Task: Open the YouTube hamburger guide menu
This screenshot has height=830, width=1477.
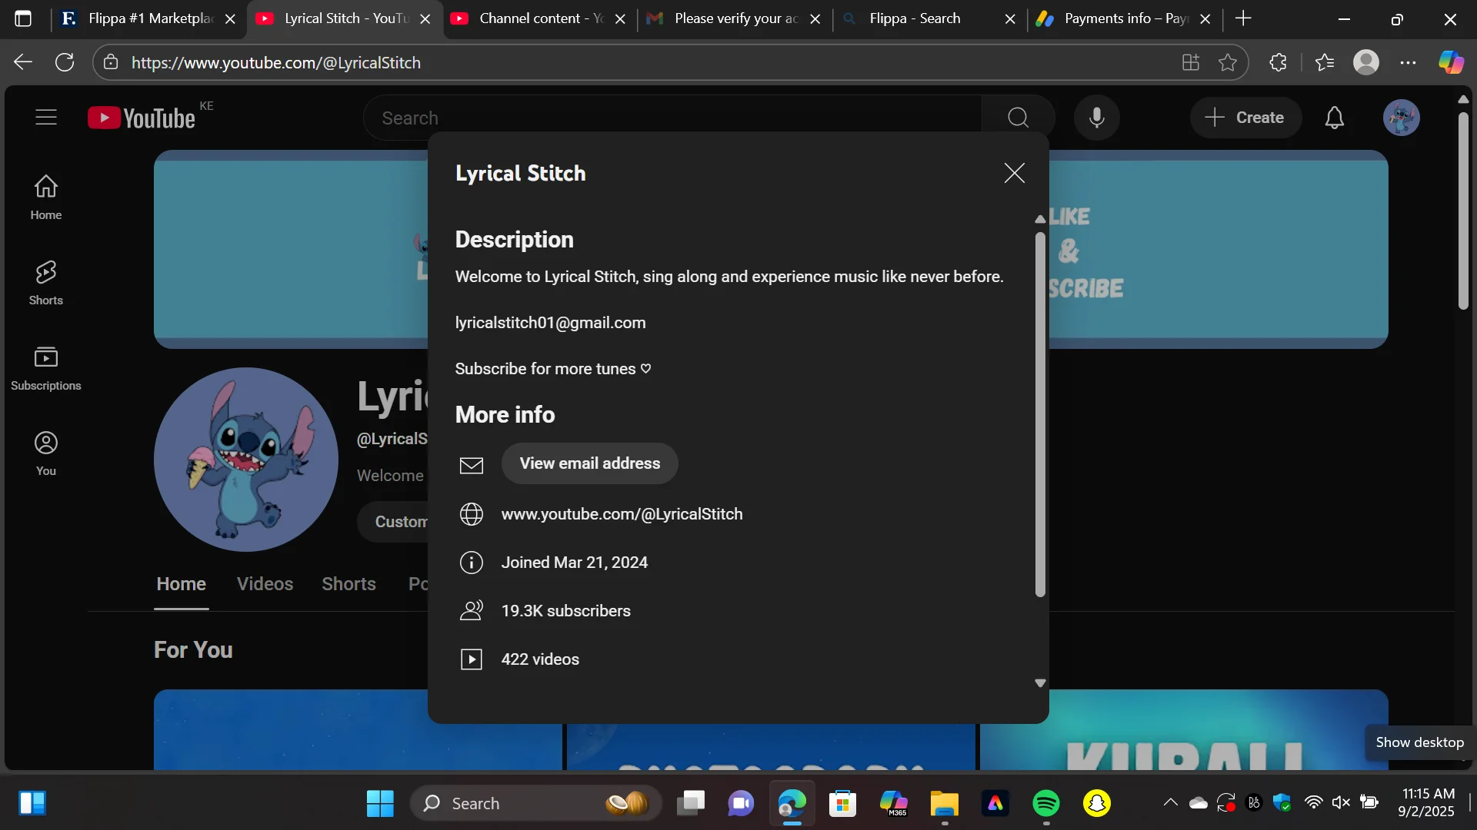Action: click(x=46, y=117)
